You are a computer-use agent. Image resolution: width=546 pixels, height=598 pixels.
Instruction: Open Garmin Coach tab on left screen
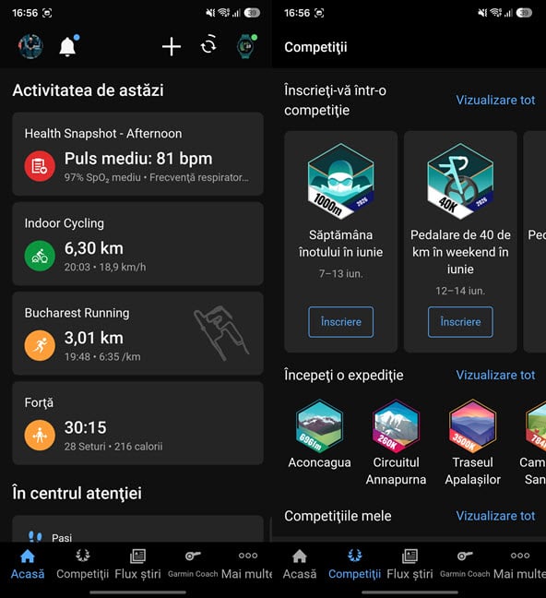click(x=193, y=565)
